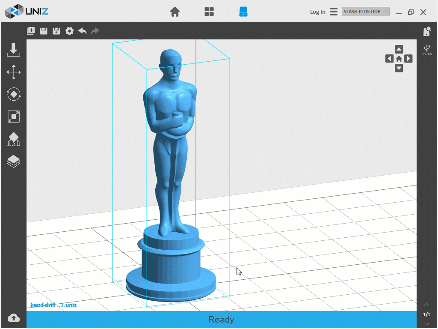Minimize the UNIZ window

pyautogui.click(x=399, y=12)
